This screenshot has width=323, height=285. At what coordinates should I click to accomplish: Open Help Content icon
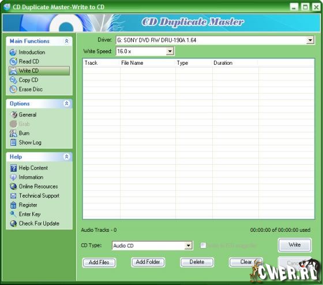13,168
